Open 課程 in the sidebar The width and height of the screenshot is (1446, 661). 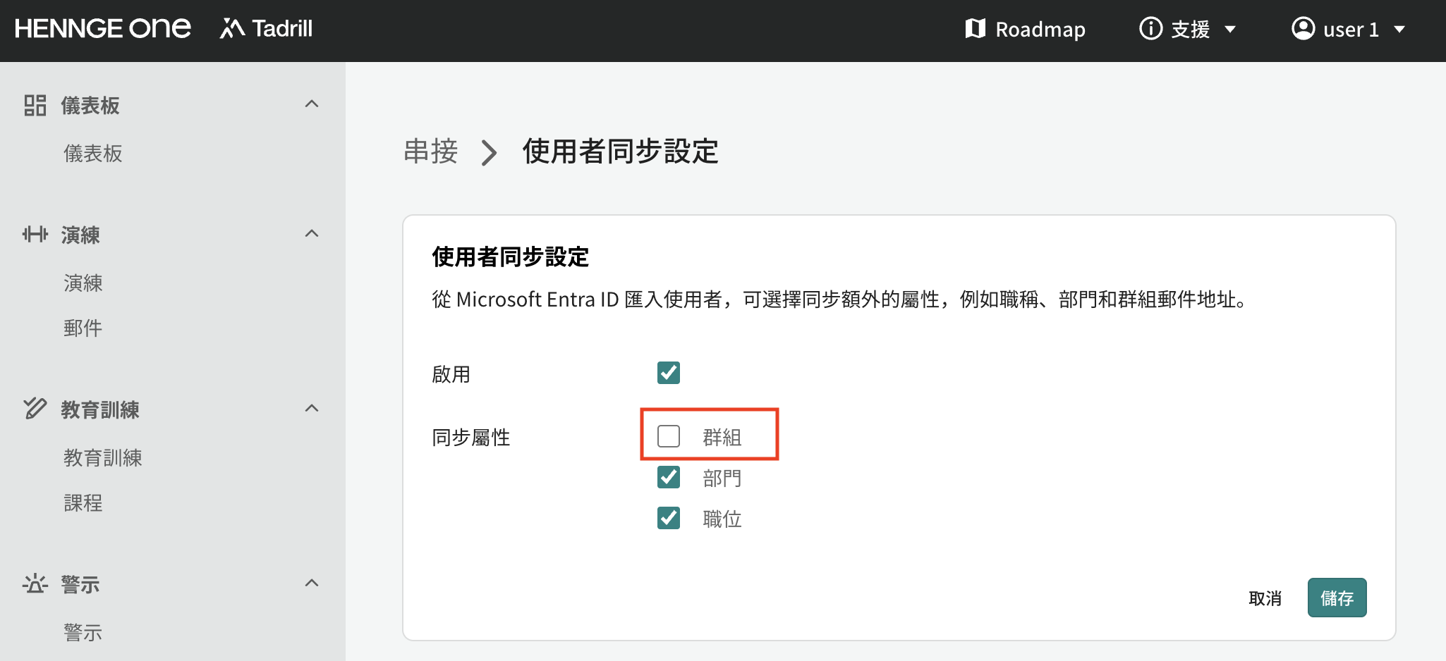click(x=83, y=503)
